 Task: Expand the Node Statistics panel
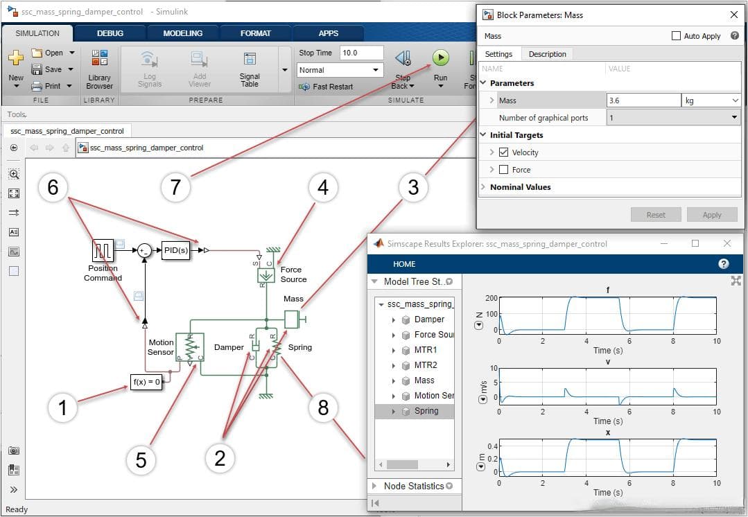tap(375, 486)
